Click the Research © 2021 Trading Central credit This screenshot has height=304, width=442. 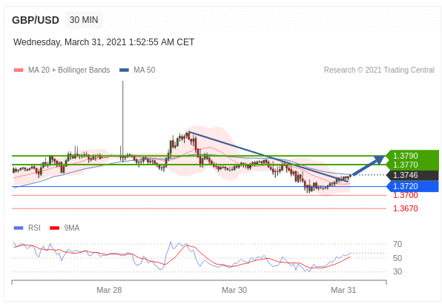tap(379, 70)
